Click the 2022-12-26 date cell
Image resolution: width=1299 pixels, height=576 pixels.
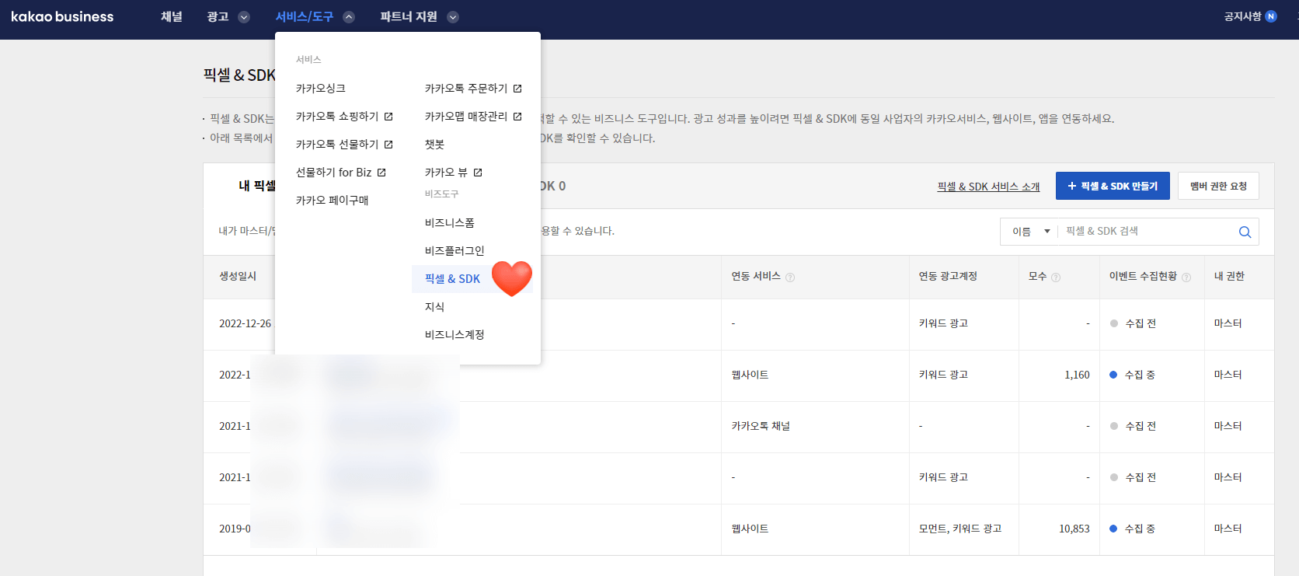pos(245,323)
